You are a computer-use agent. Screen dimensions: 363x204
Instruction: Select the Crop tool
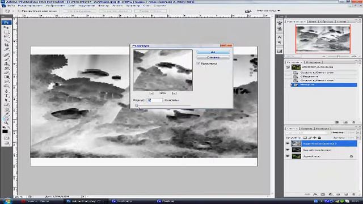click(6, 45)
